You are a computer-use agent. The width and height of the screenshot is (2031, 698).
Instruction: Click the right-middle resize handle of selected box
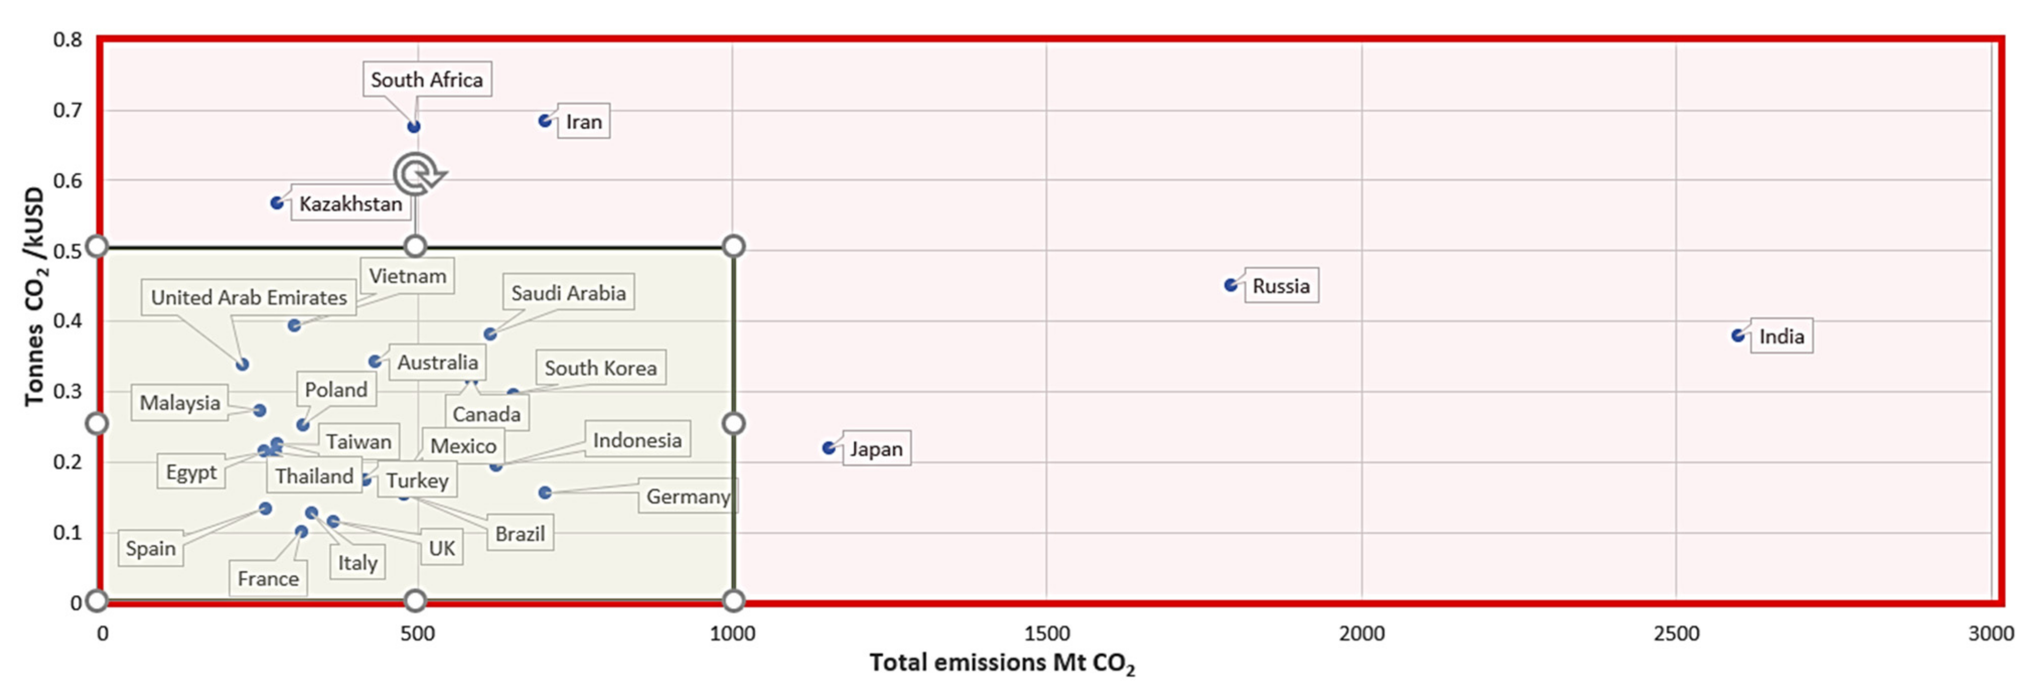tap(733, 424)
